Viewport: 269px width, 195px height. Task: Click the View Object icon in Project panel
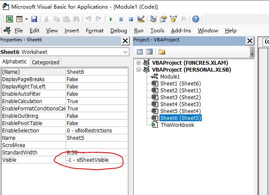[x=149, y=52]
